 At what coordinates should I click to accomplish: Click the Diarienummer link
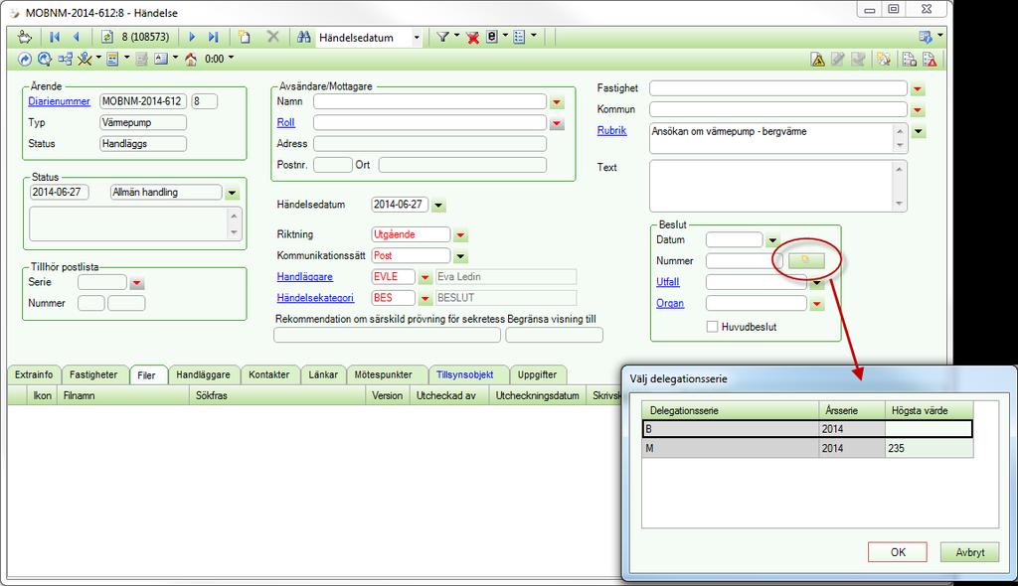point(59,101)
